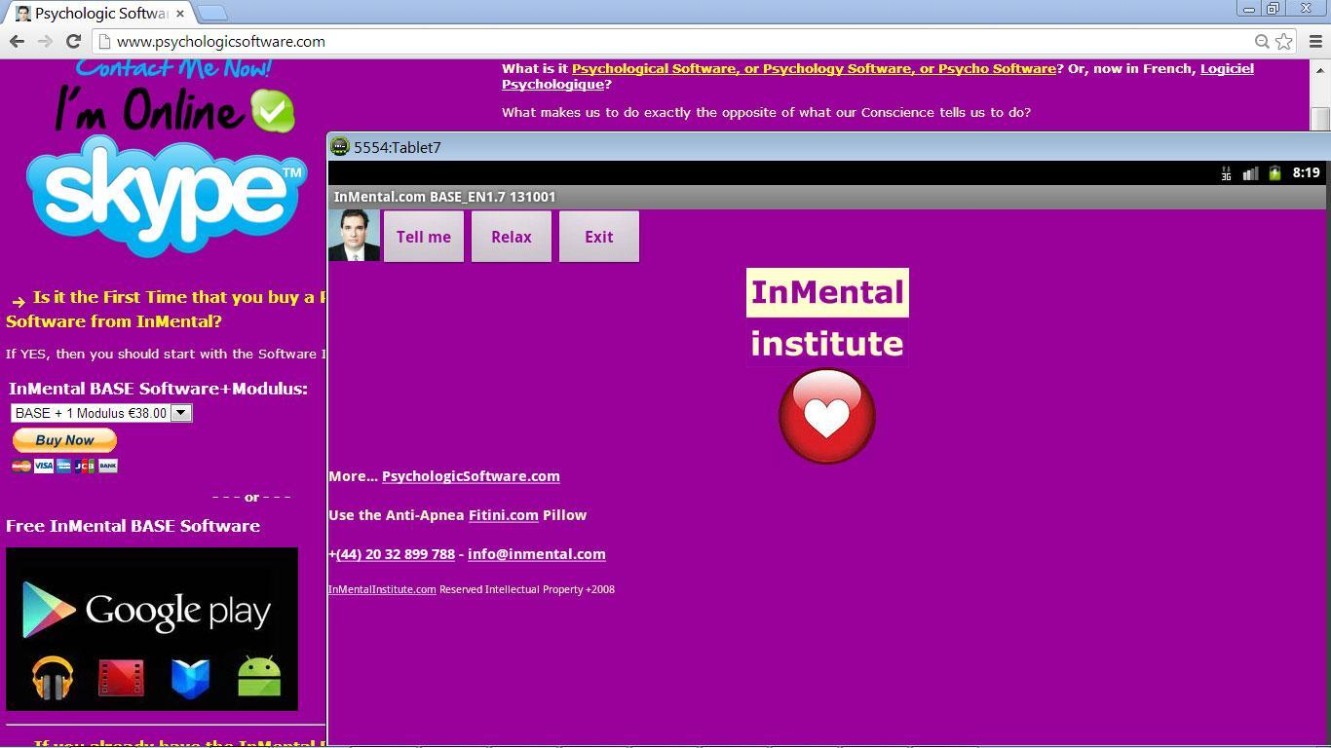Click the Tell me button
1331x748 pixels.
tap(424, 237)
